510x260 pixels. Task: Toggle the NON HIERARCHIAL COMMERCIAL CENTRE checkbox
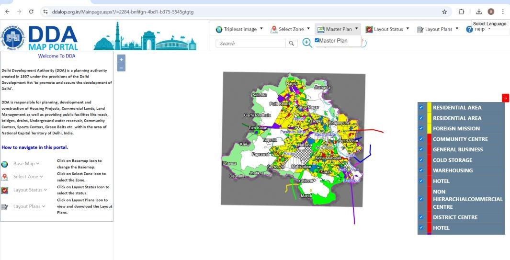point(421,199)
